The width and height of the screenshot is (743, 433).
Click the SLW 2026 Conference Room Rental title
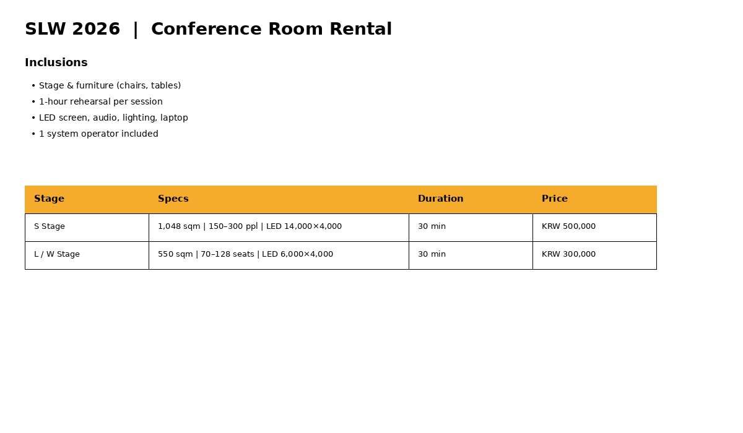[208, 30]
